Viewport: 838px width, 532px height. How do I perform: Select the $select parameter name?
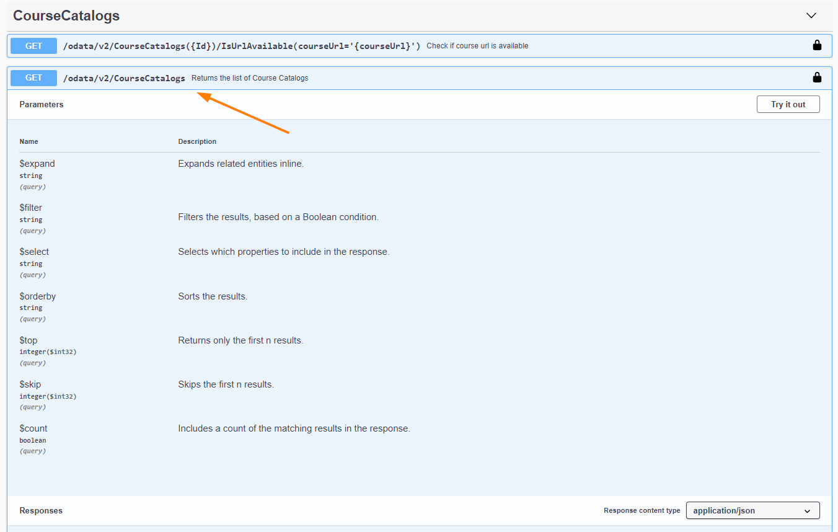(34, 252)
